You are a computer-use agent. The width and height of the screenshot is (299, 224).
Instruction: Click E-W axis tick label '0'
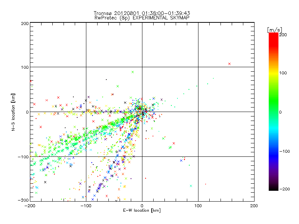142,206
